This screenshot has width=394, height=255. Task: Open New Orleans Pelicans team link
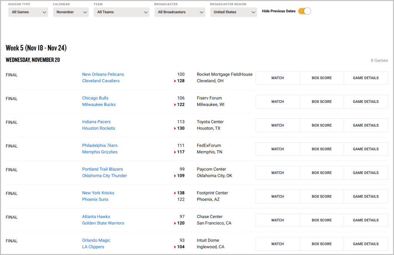(103, 74)
